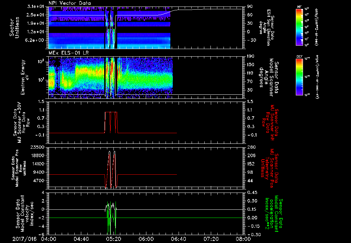
Task: Click the '190' scanner angle tick label
Action: [251, 56]
